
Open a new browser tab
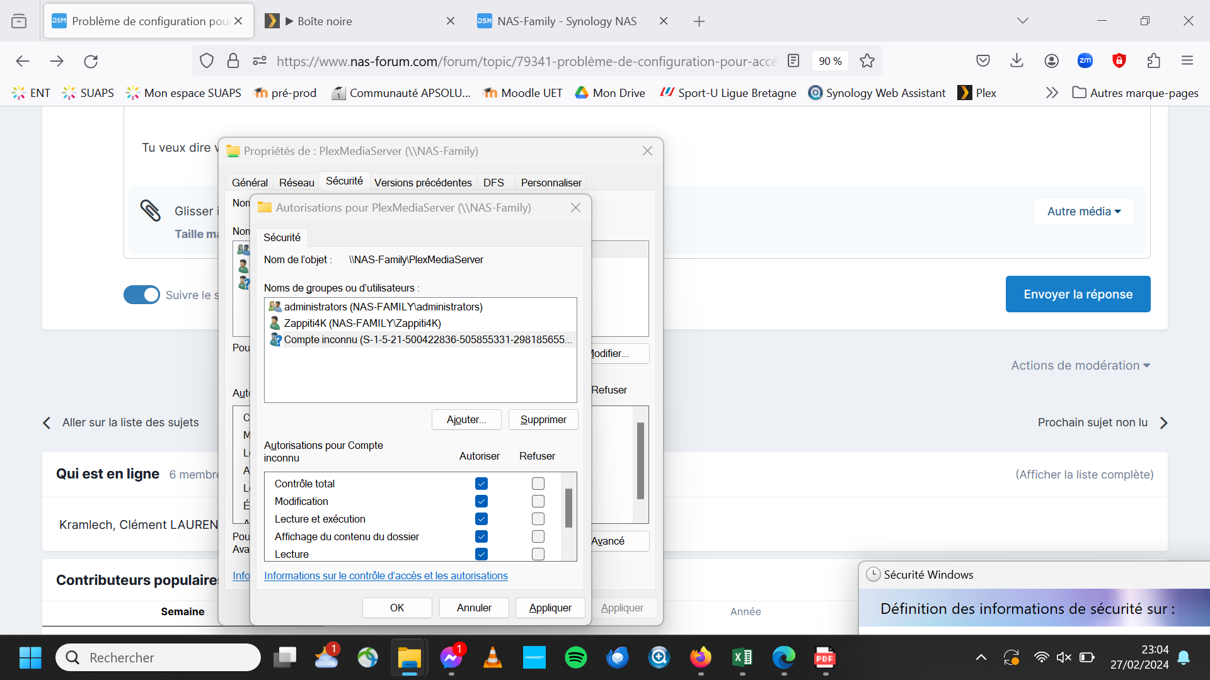coord(699,21)
